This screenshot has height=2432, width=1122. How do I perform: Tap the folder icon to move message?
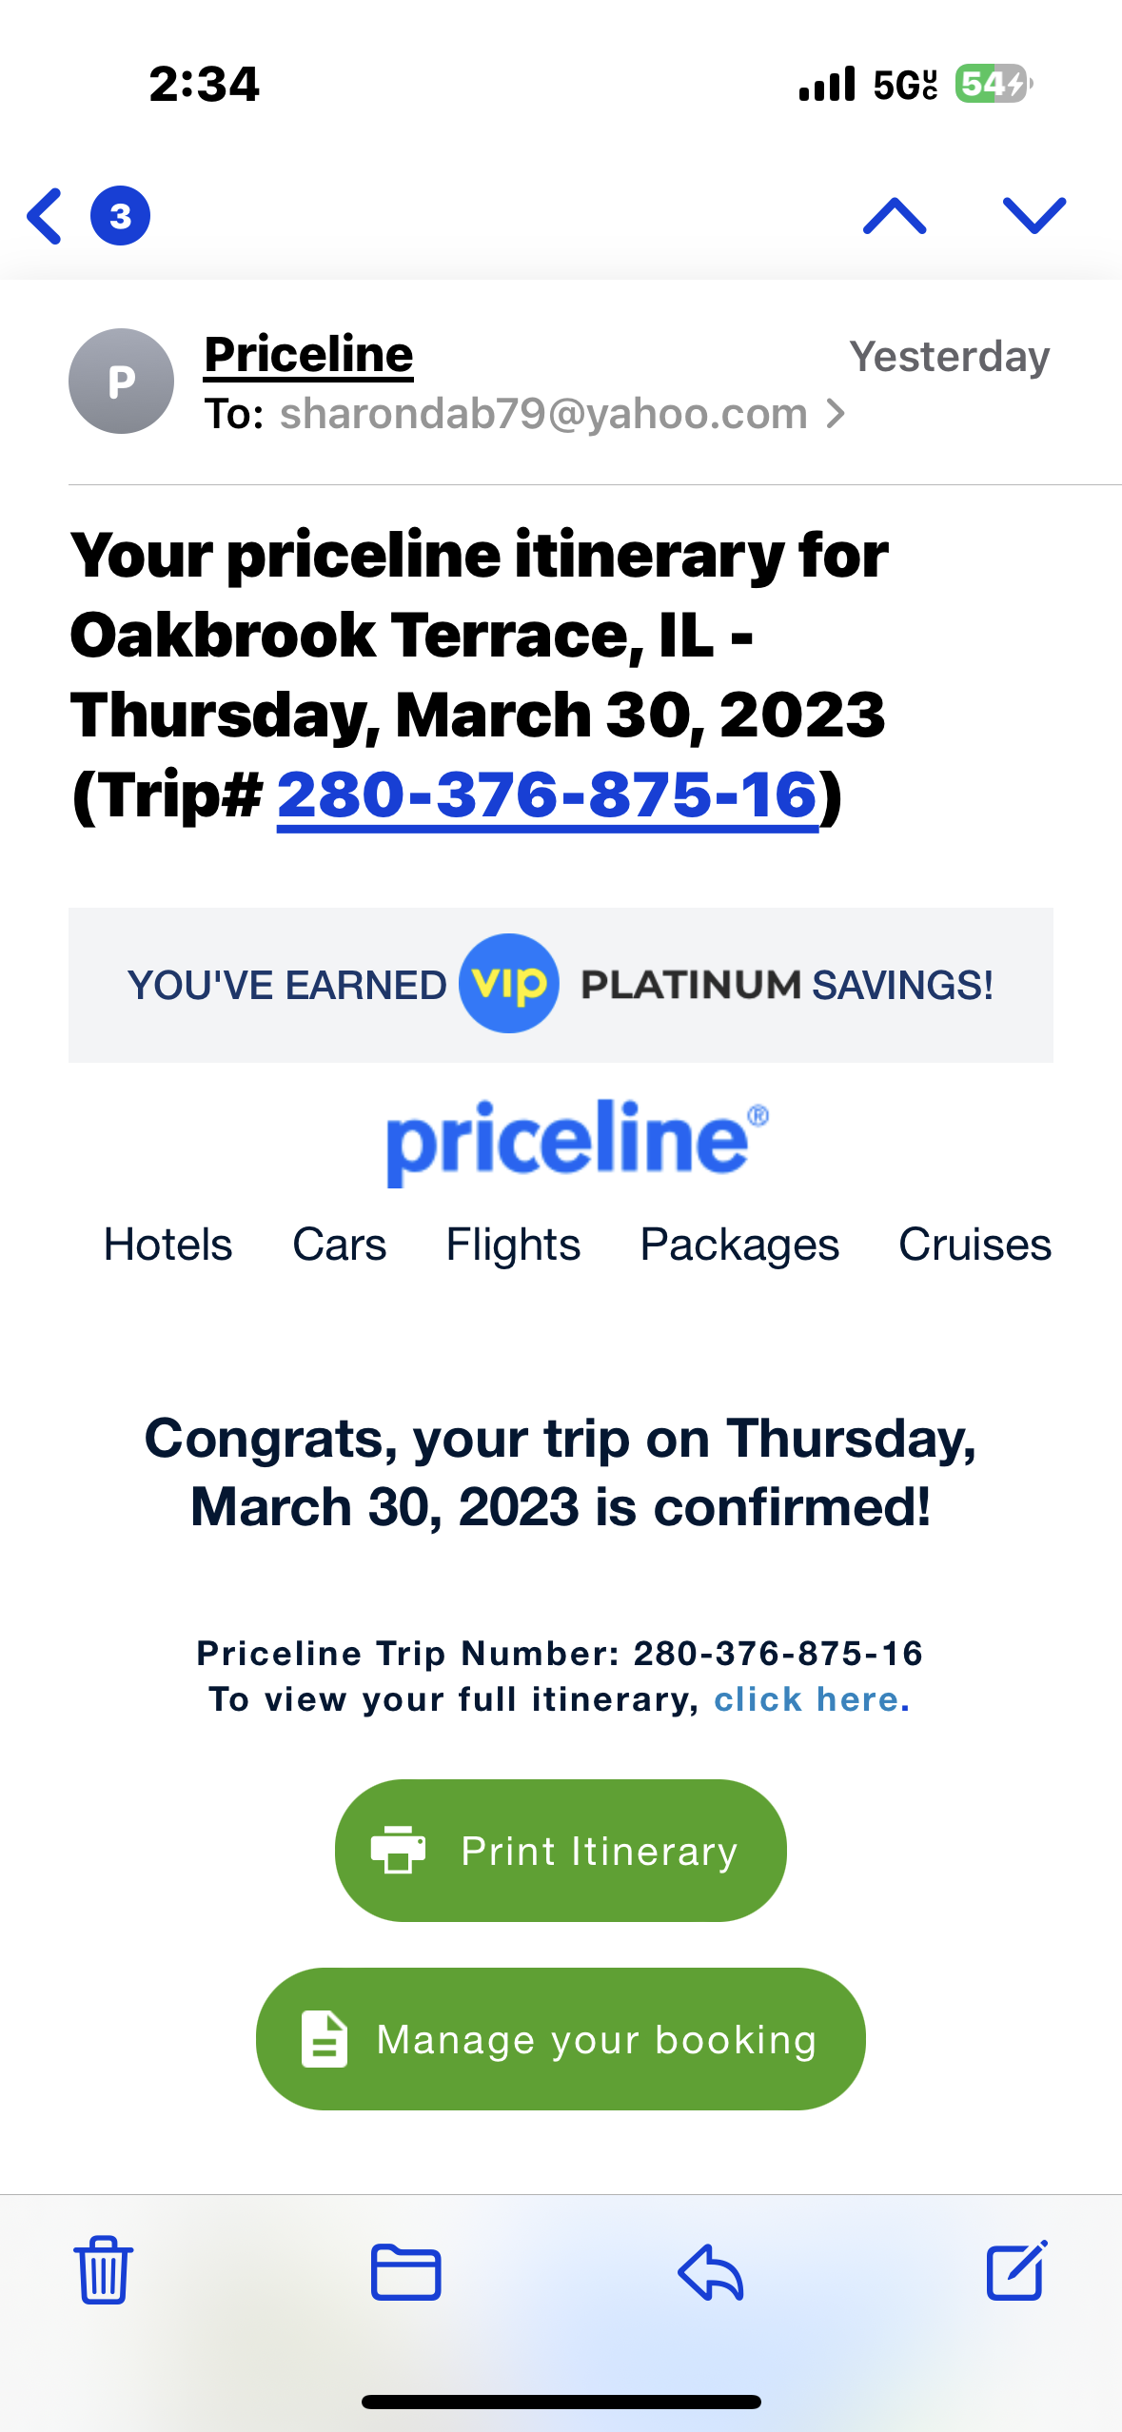point(406,2271)
